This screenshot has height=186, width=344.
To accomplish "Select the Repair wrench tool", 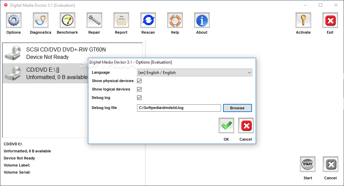I will point(94,20).
